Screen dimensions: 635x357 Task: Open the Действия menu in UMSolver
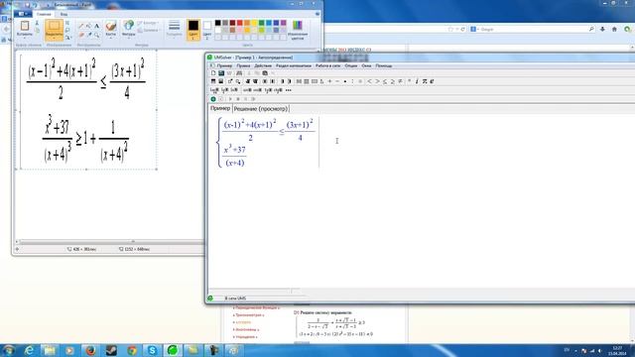coord(263,65)
